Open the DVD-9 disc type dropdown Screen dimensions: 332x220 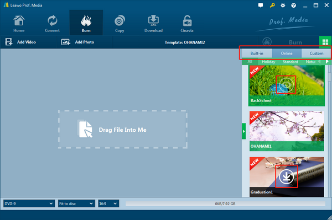coord(29,203)
